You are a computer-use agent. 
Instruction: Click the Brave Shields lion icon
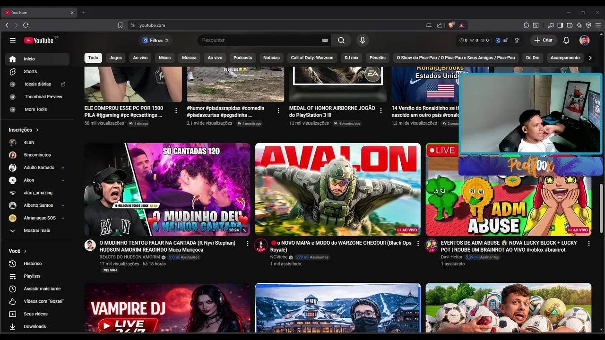pyautogui.click(x=451, y=25)
